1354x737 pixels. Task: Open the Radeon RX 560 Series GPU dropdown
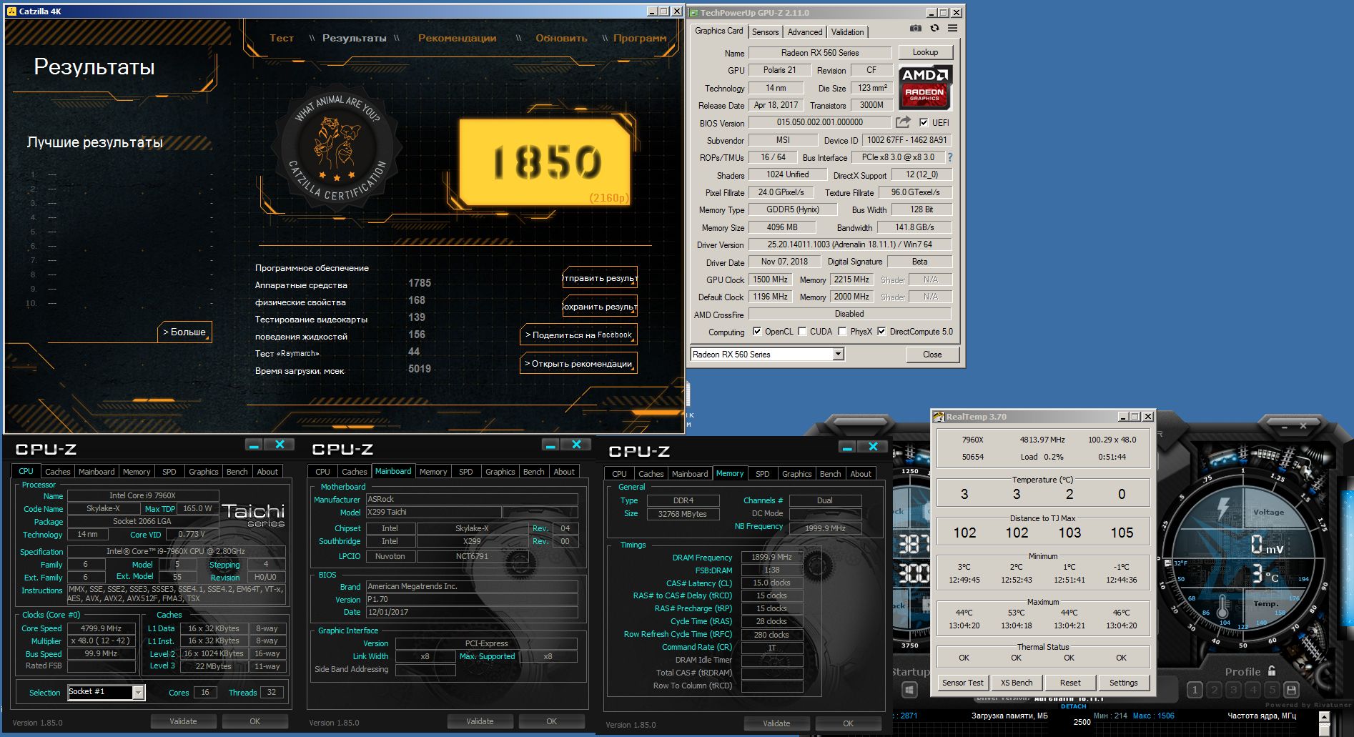point(839,354)
